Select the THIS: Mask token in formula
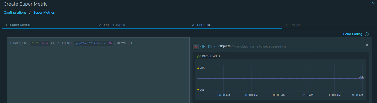The width and height of the screenshot is (377, 103). point(40,43)
